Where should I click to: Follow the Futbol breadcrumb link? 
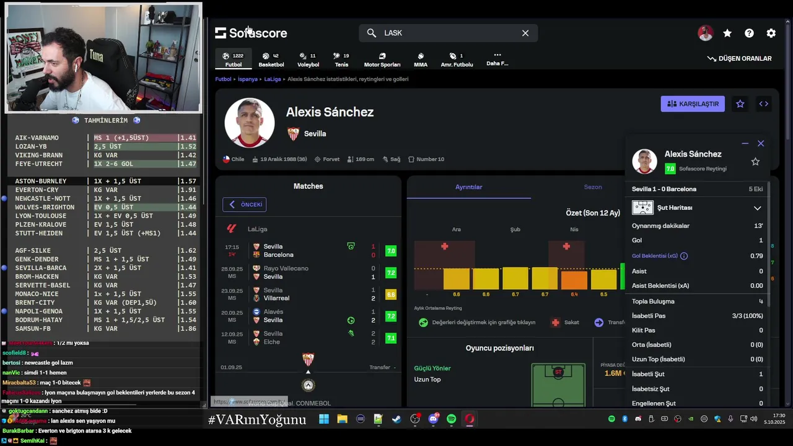point(223,79)
